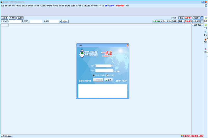This screenshot has width=208, height=138.
Task: Click 忘记密码 forgot password link
Action: coord(116,71)
